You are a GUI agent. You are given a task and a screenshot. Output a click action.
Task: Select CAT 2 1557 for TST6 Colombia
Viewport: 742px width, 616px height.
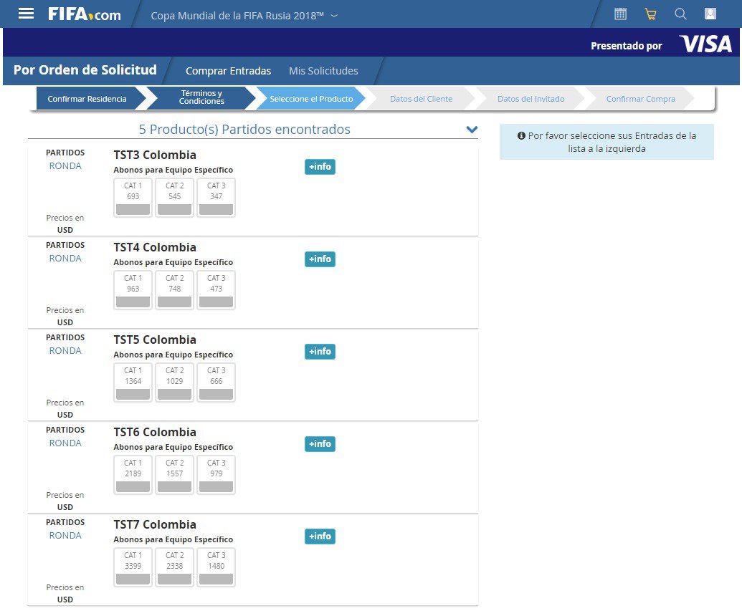point(175,475)
